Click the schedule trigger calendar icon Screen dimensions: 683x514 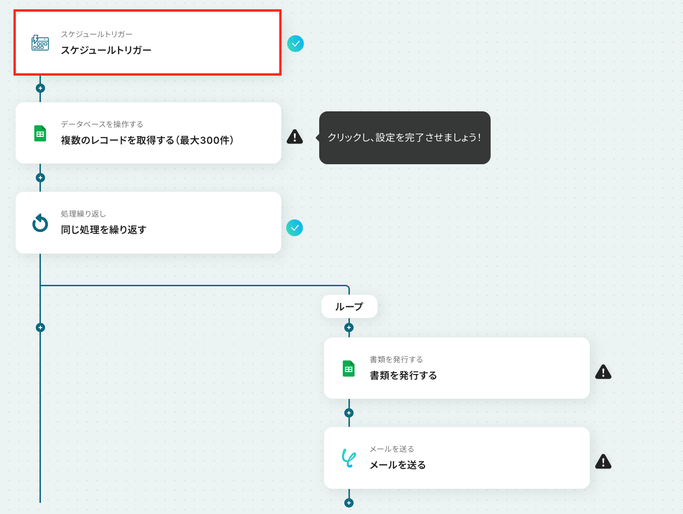[x=40, y=43]
